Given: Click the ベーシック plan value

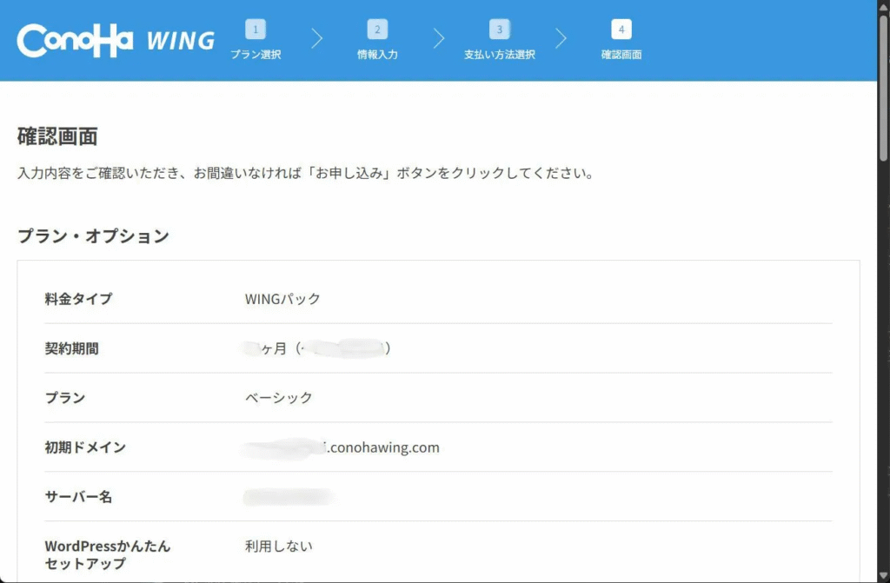Looking at the screenshot, I should click(279, 397).
